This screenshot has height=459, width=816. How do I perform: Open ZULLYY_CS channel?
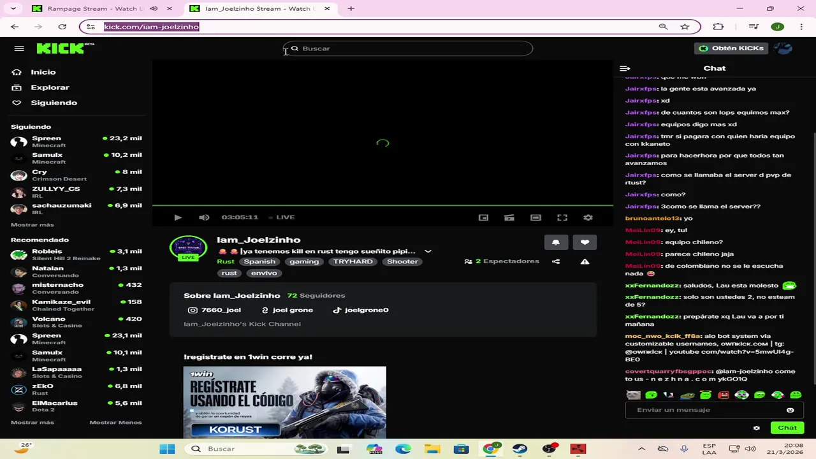(x=76, y=192)
